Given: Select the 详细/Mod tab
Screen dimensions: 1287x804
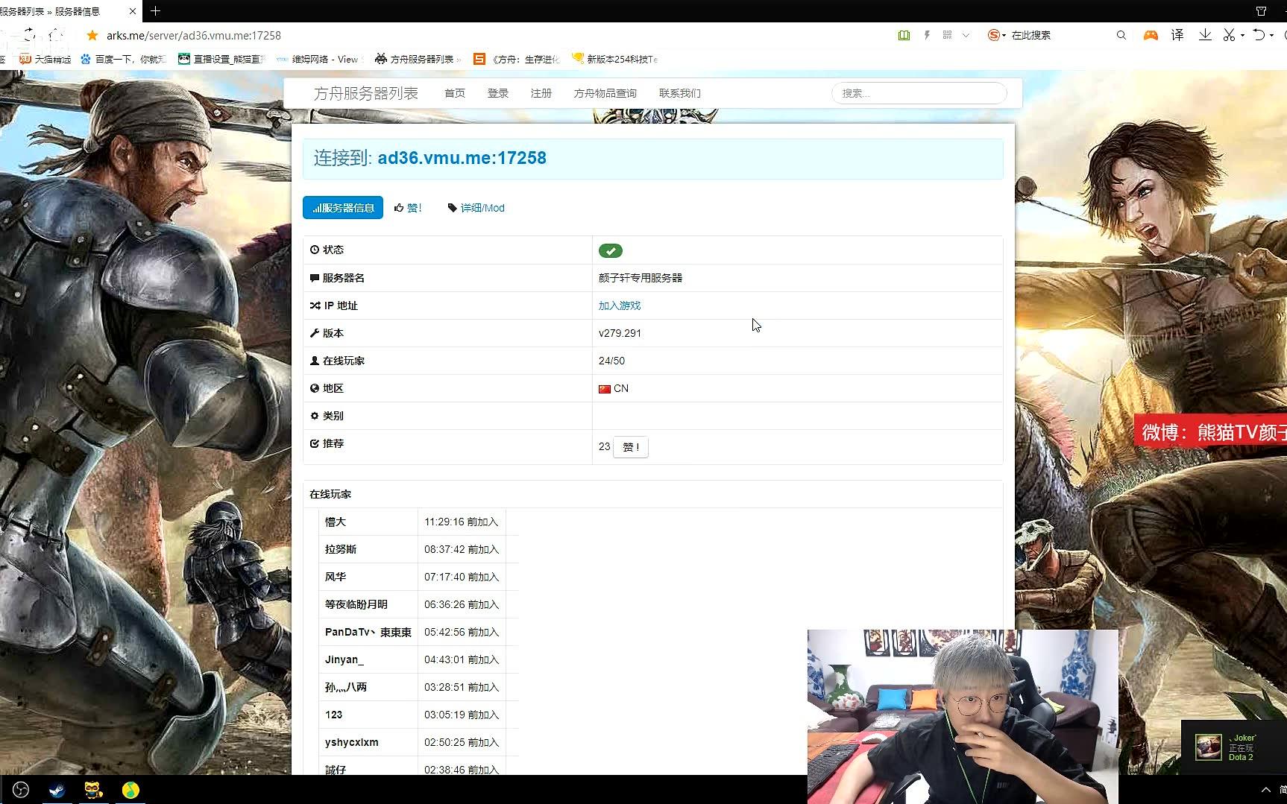Looking at the screenshot, I should tap(476, 208).
